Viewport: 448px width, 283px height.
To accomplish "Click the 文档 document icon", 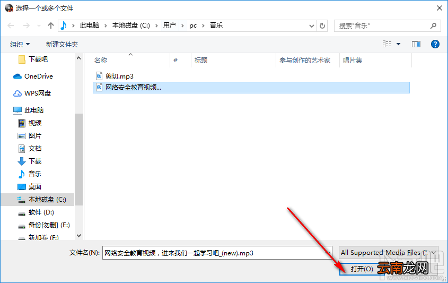I will (x=22, y=149).
